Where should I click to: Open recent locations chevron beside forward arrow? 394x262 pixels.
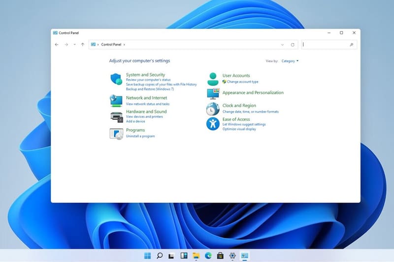74,45
